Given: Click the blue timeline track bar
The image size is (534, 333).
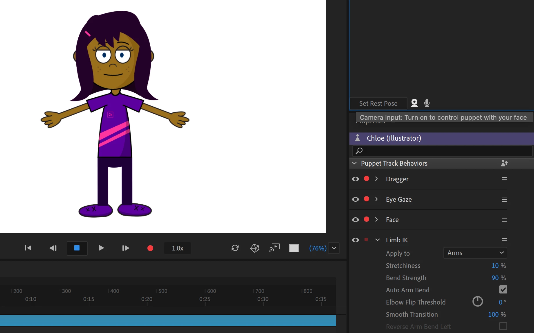Looking at the screenshot, I should [x=168, y=321].
